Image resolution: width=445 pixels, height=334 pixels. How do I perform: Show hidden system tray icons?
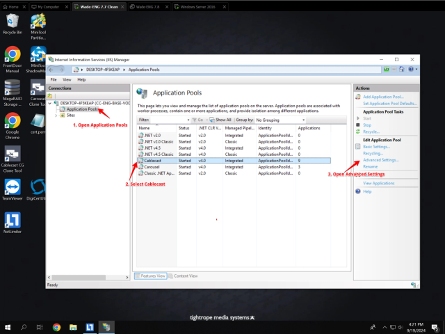385,327
